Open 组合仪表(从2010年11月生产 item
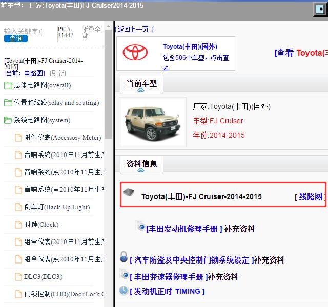The width and height of the screenshot is (328, 307). 64,259
